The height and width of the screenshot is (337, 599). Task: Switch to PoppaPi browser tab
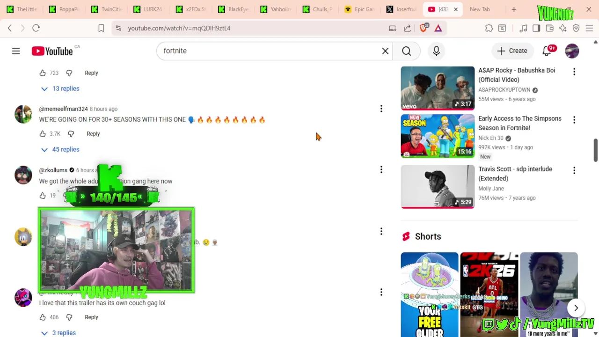click(x=64, y=9)
